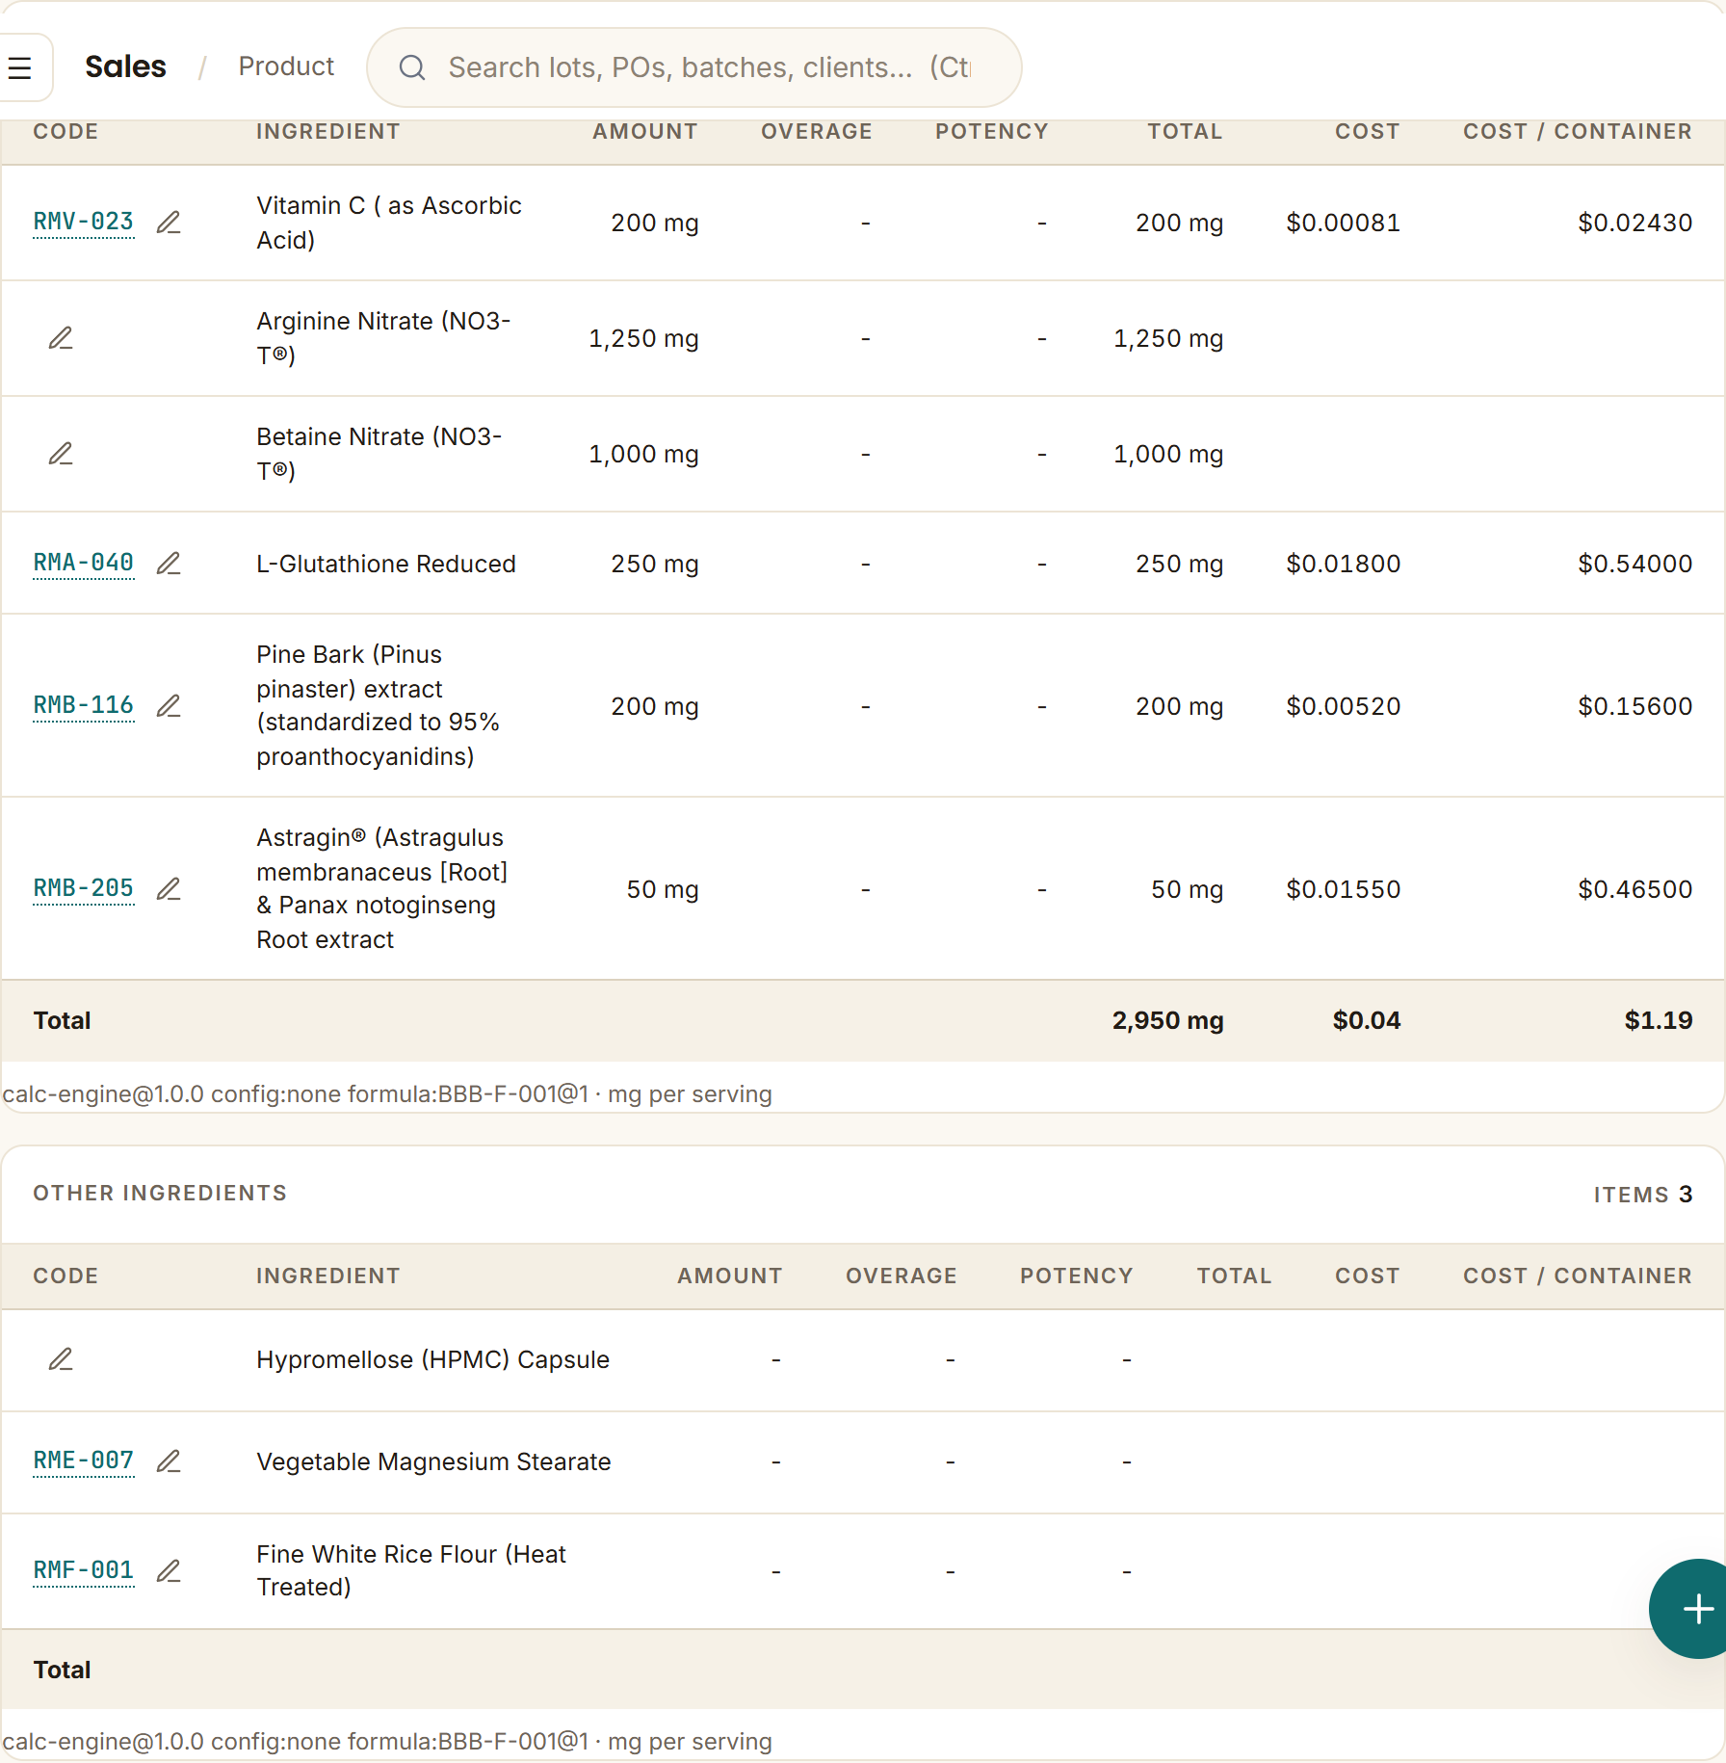Edit the Fine White Rice Flour row

pyautogui.click(x=169, y=1571)
